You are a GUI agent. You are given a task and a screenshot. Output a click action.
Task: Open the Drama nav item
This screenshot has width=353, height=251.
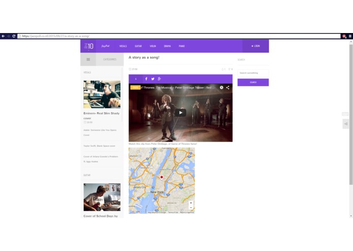pos(167,46)
